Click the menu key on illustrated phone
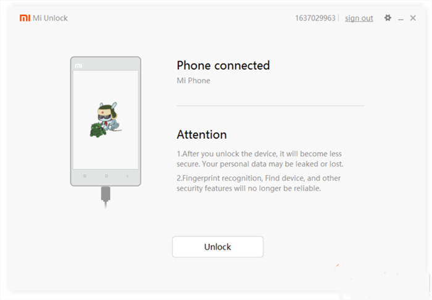 [x=85, y=176]
